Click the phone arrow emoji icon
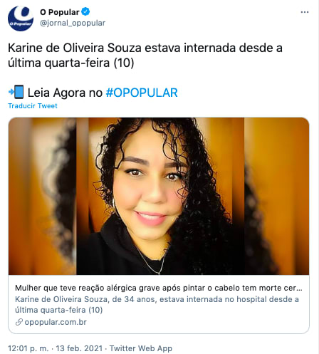This screenshot has width=319, height=354. (x=16, y=92)
